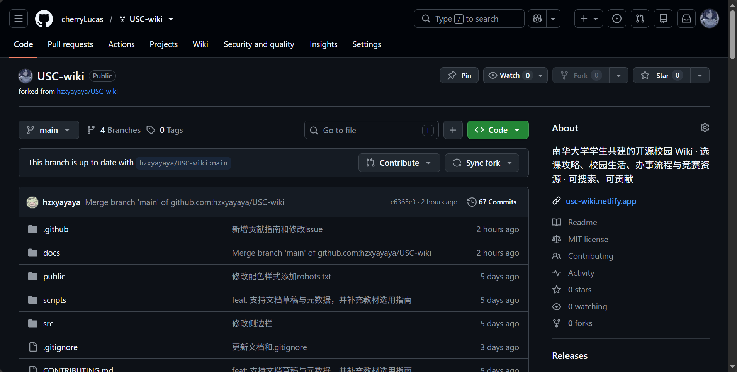The height and width of the screenshot is (372, 737).
Task: Star the USC-wiki repository
Action: coord(662,75)
